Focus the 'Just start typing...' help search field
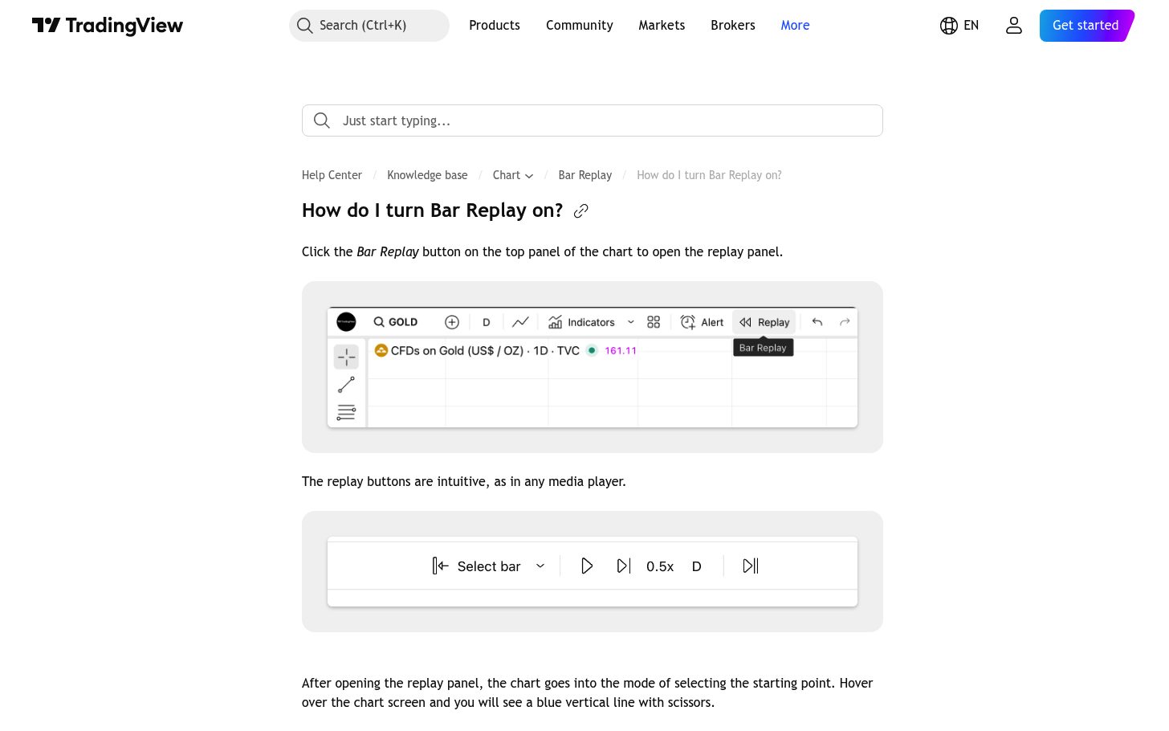The image size is (1169, 731). [x=593, y=120]
